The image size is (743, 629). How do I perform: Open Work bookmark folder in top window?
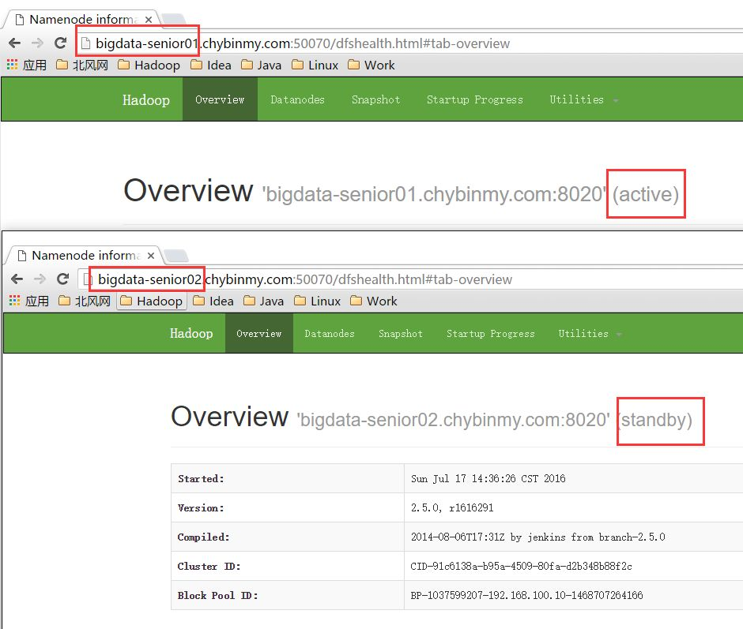click(371, 65)
